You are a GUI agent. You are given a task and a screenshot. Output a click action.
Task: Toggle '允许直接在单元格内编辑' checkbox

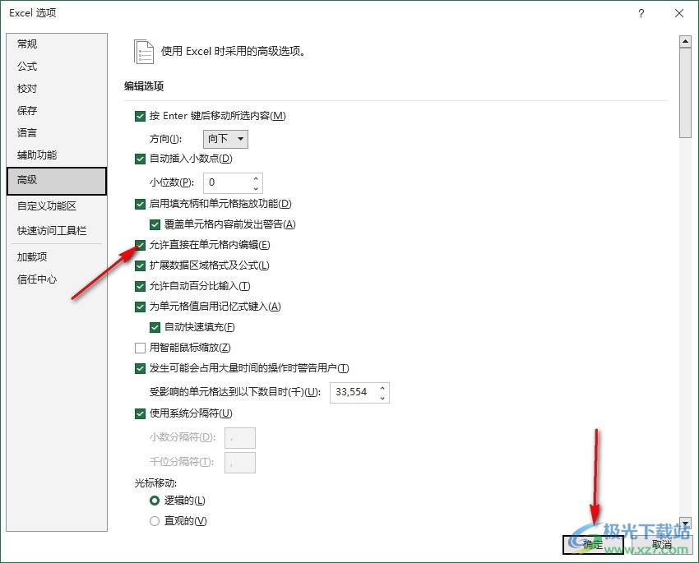click(140, 245)
